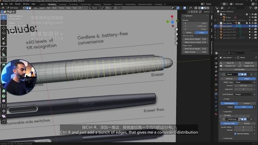Toggle Bevel modifier viewport display
258x145 pixels.
(x=242, y=75)
